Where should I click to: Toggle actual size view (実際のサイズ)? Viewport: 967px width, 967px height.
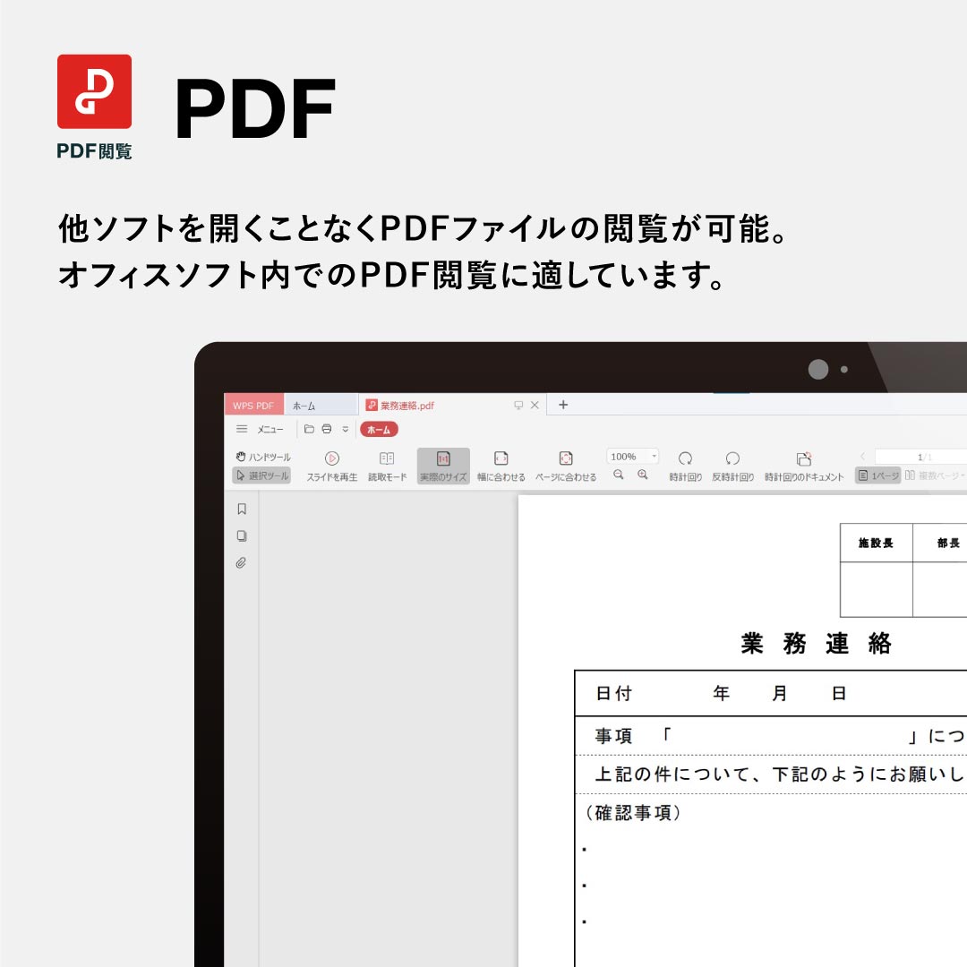click(x=443, y=466)
